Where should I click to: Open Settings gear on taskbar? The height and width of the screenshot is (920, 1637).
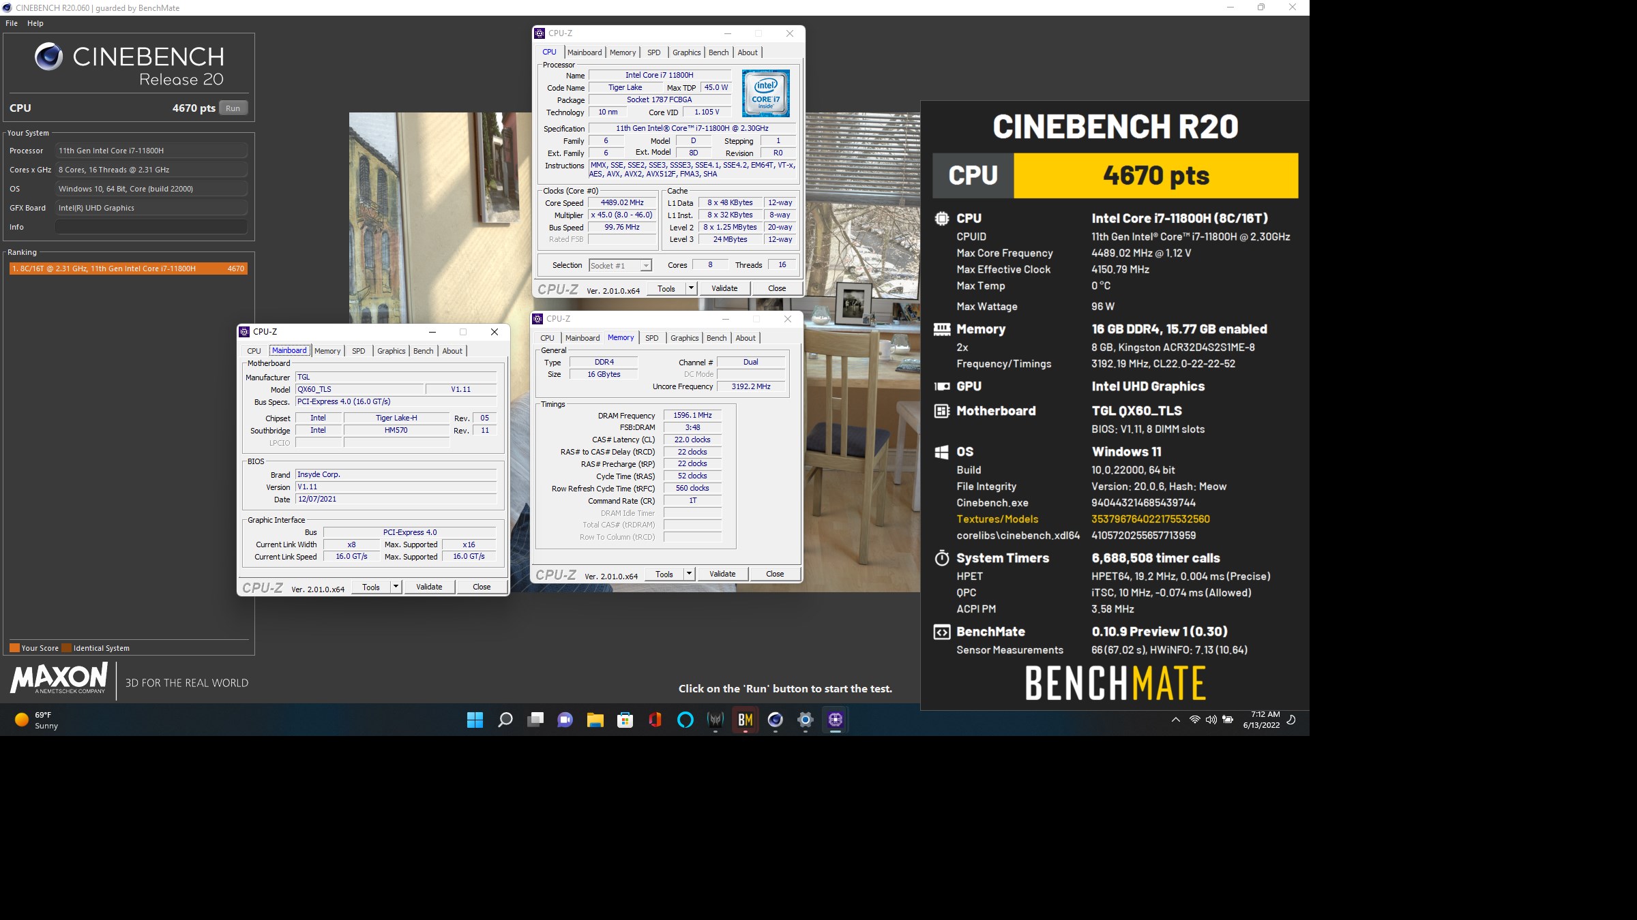point(805,720)
